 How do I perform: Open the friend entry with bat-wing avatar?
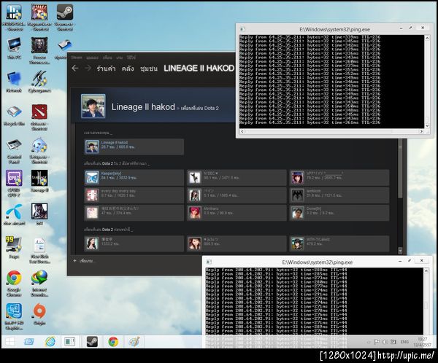(x=339, y=195)
